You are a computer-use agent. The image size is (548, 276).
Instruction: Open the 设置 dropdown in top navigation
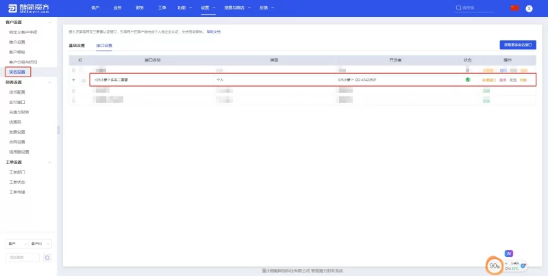(x=208, y=8)
